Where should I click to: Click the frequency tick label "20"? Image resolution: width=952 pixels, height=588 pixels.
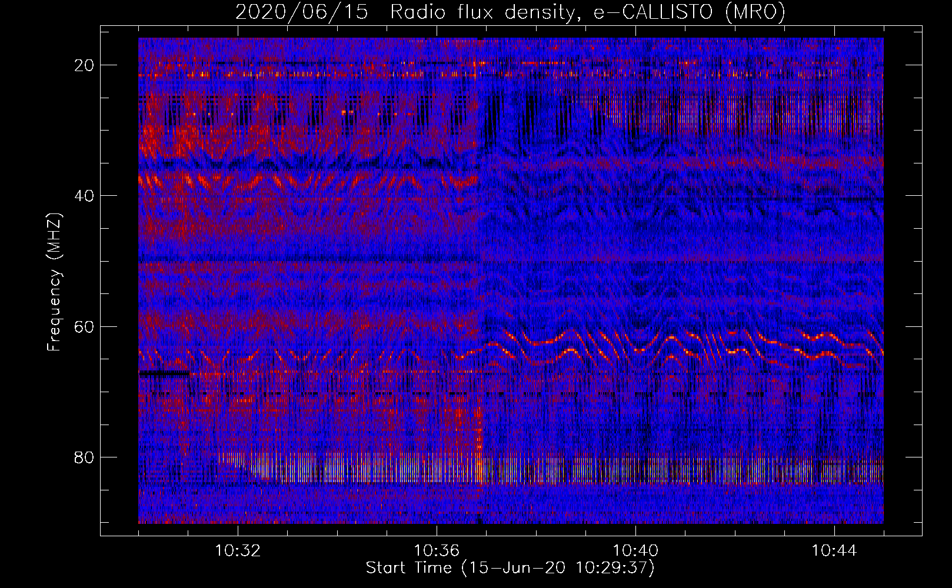(x=85, y=65)
